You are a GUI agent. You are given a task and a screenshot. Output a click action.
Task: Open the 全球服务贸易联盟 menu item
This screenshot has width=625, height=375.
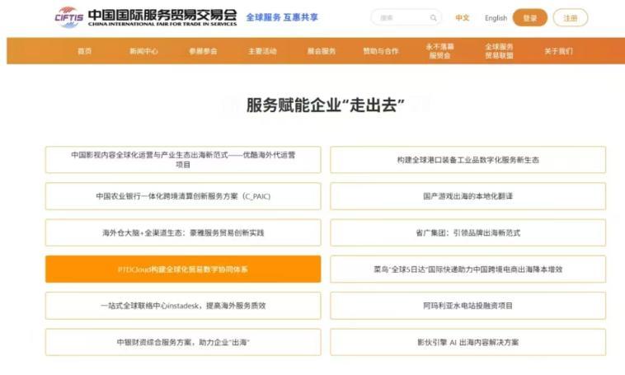point(499,51)
